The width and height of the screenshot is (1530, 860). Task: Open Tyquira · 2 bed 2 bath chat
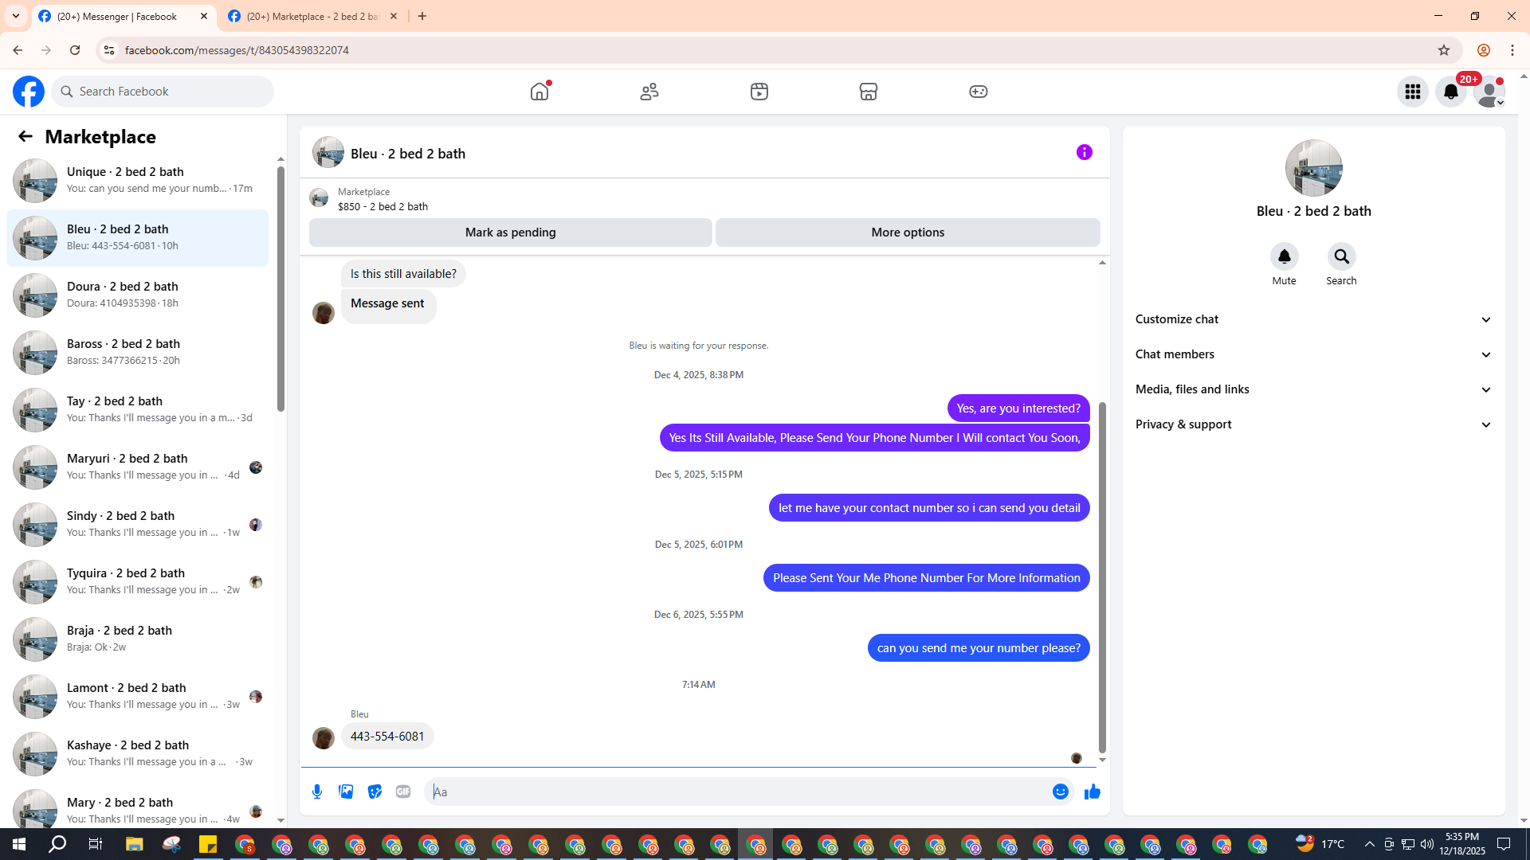tap(137, 582)
